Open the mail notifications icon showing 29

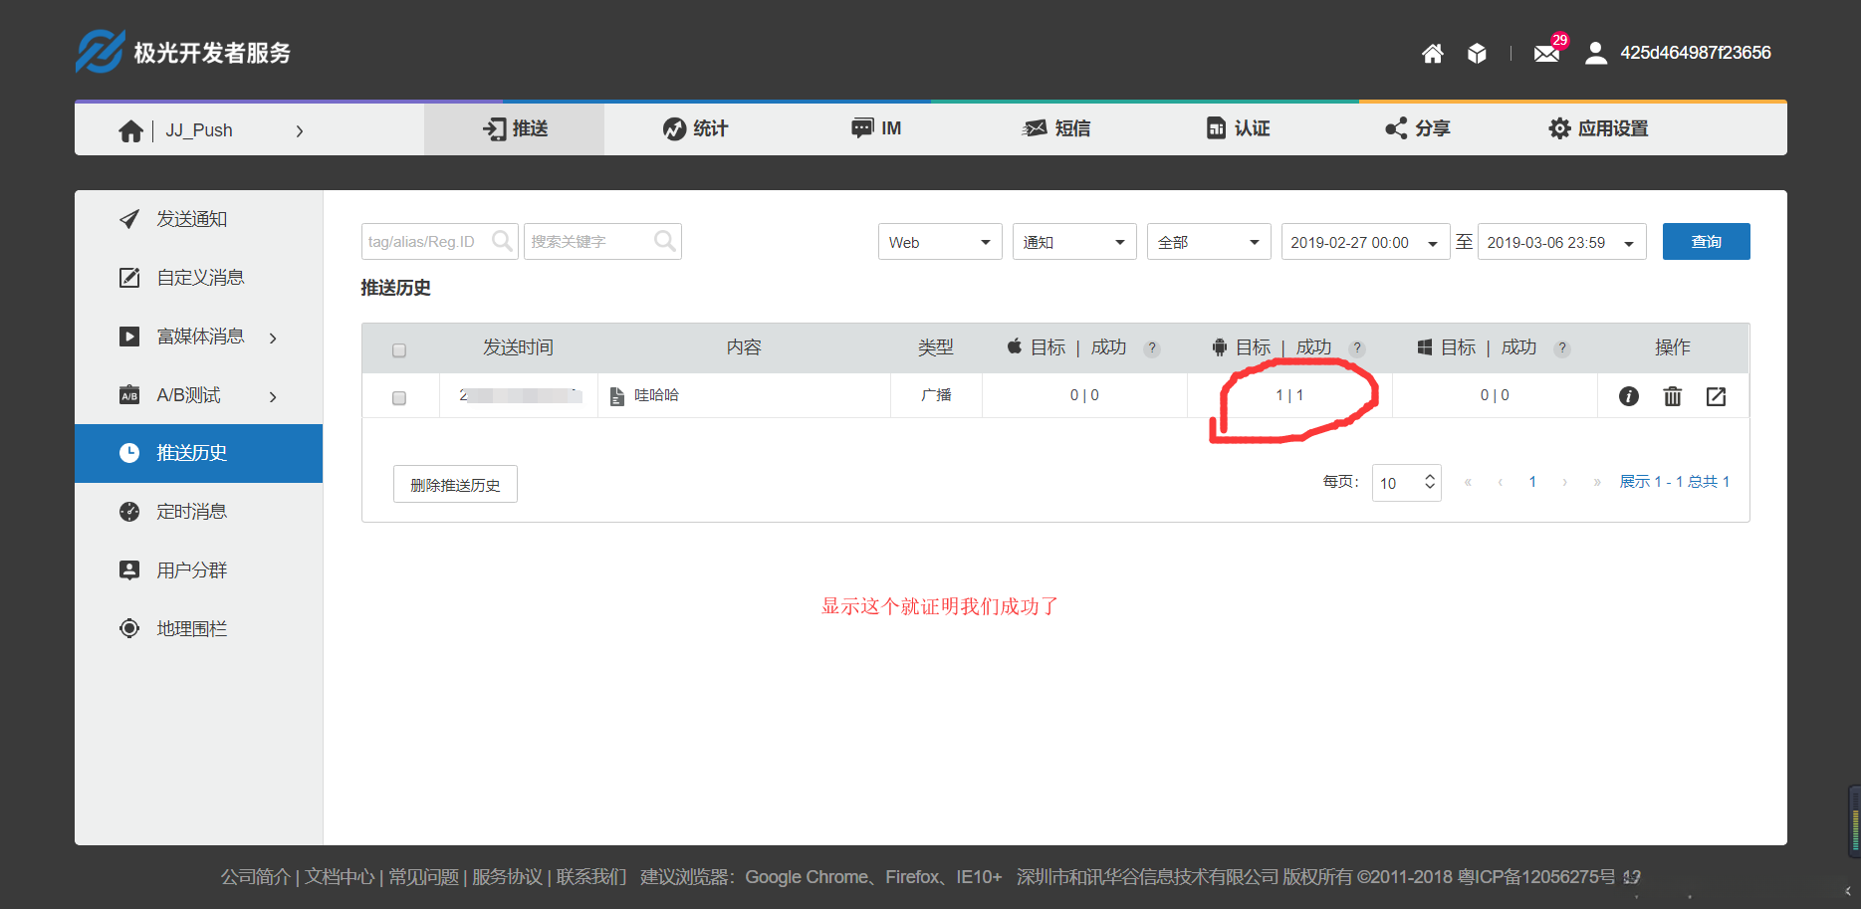pos(1545,53)
